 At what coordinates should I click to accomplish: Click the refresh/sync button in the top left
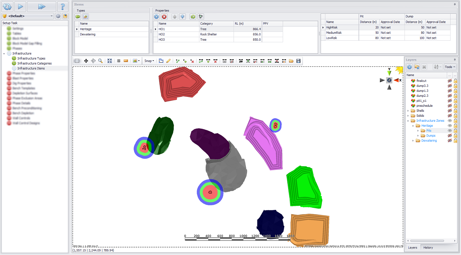point(7,7)
